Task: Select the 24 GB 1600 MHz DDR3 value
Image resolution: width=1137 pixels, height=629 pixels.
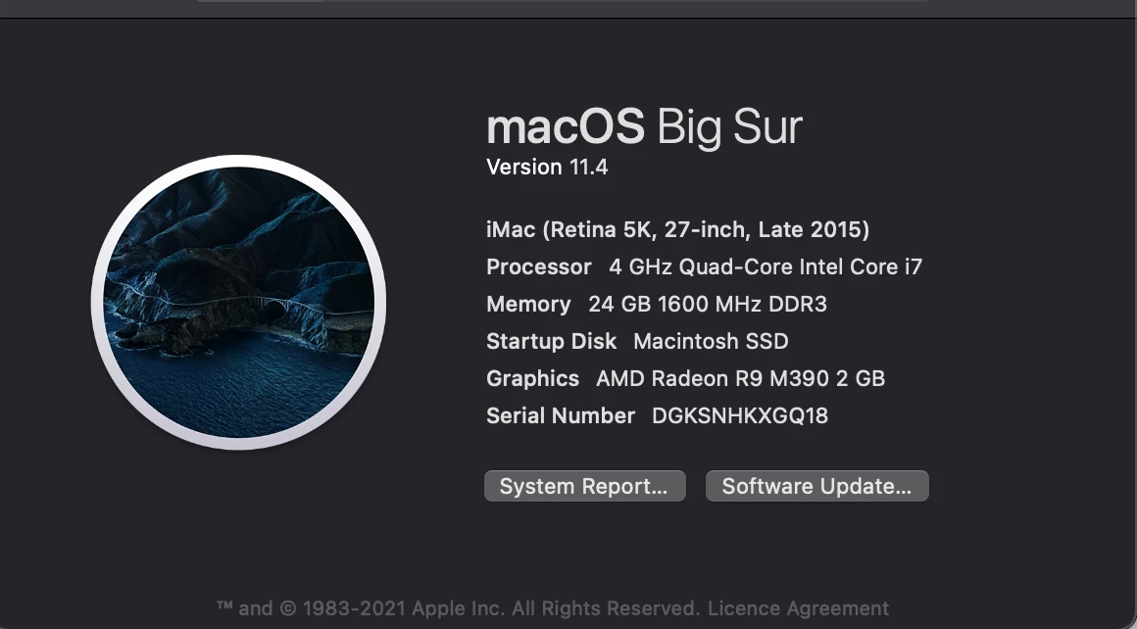Action: click(708, 305)
